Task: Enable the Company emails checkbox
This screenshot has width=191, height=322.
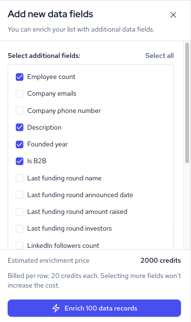Action: coord(20,94)
